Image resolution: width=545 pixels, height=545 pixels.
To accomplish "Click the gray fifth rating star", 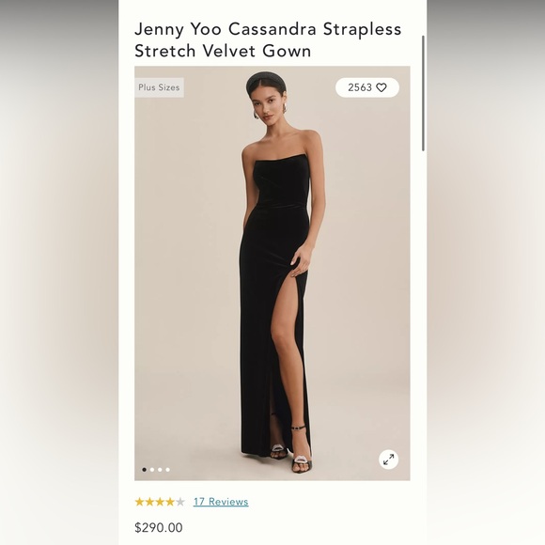I will (x=180, y=502).
